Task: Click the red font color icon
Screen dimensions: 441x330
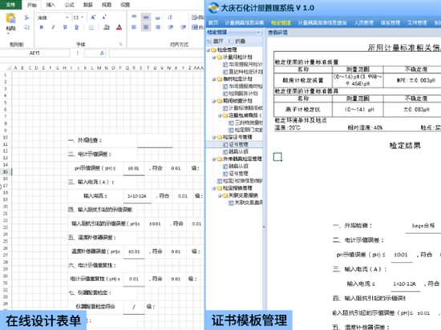Action: coord(119,27)
